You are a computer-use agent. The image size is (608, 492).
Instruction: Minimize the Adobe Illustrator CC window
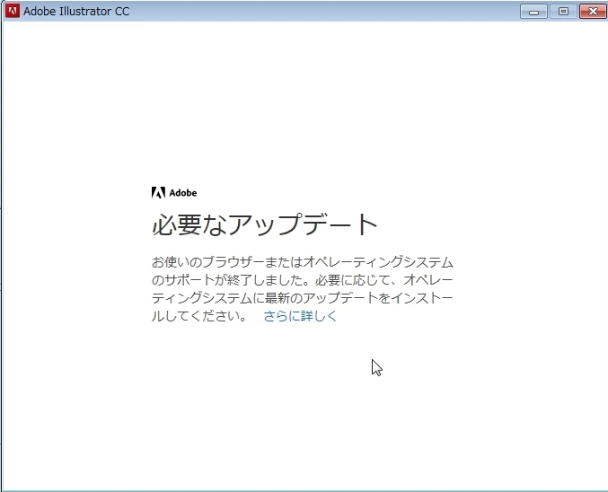click(x=533, y=12)
